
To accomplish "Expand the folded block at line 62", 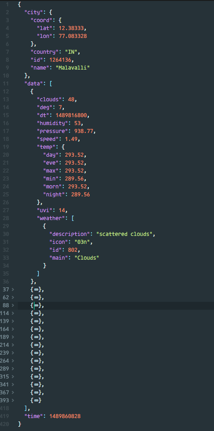I will tap(13, 298).
